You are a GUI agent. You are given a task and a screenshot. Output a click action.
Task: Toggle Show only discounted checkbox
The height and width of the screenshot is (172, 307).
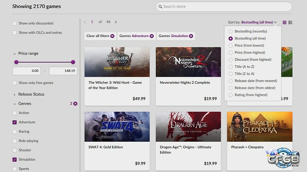click(15, 23)
